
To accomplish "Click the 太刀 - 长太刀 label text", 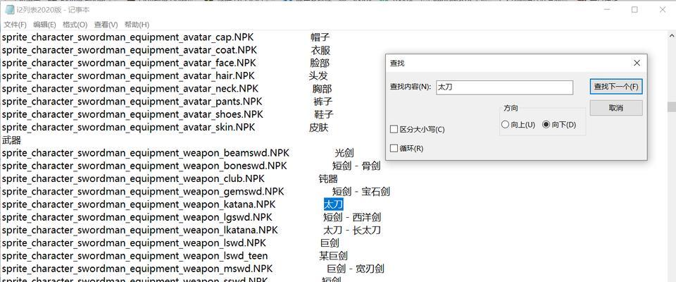I will (x=352, y=230).
